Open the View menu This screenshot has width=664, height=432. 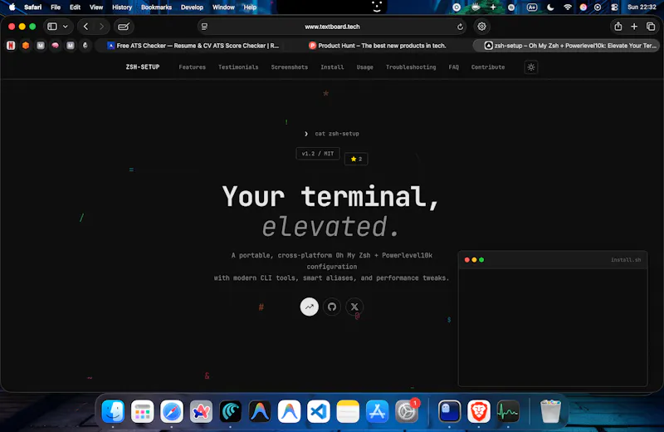tap(96, 7)
